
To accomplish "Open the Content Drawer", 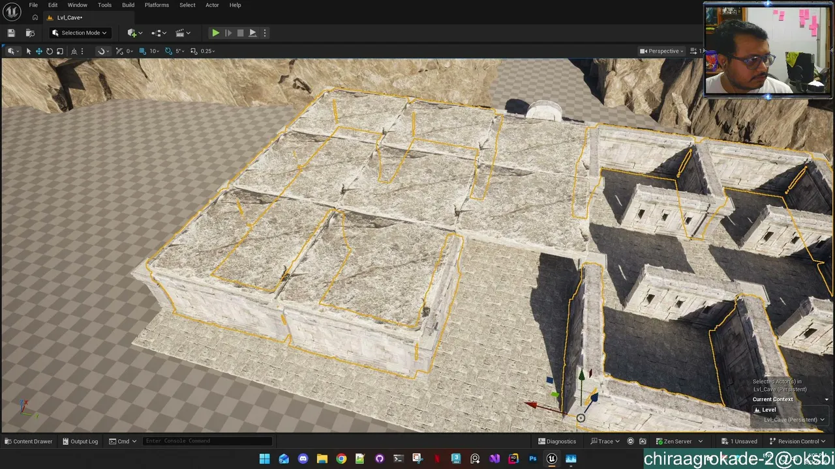I will coord(29,442).
